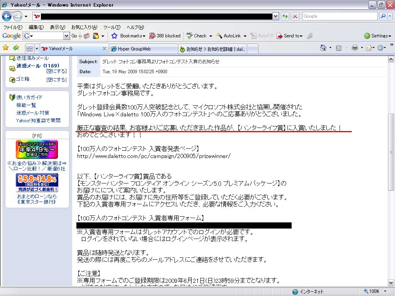Open 機能一覧 link

[x=26, y=105]
